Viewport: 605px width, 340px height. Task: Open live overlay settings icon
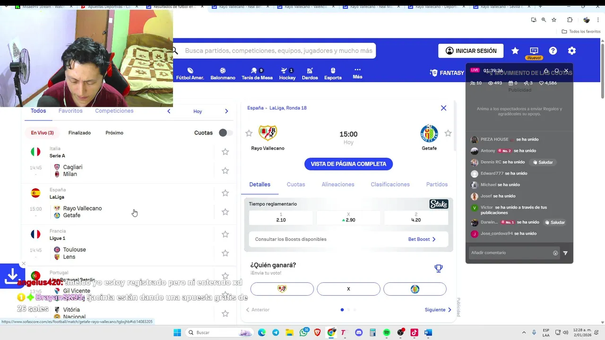click(x=556, y=71)
